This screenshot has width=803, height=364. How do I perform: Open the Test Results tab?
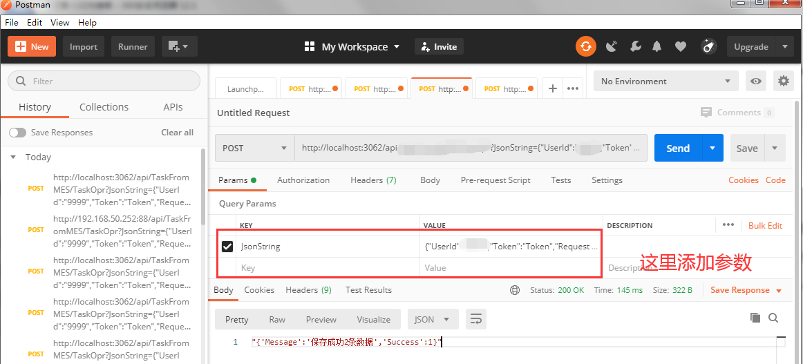point(368,290)
